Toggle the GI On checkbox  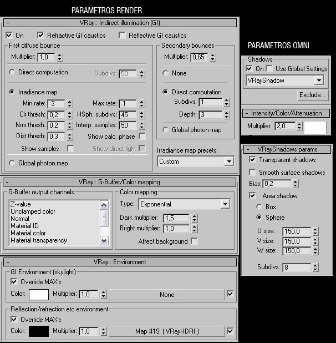tap(9, 35)
